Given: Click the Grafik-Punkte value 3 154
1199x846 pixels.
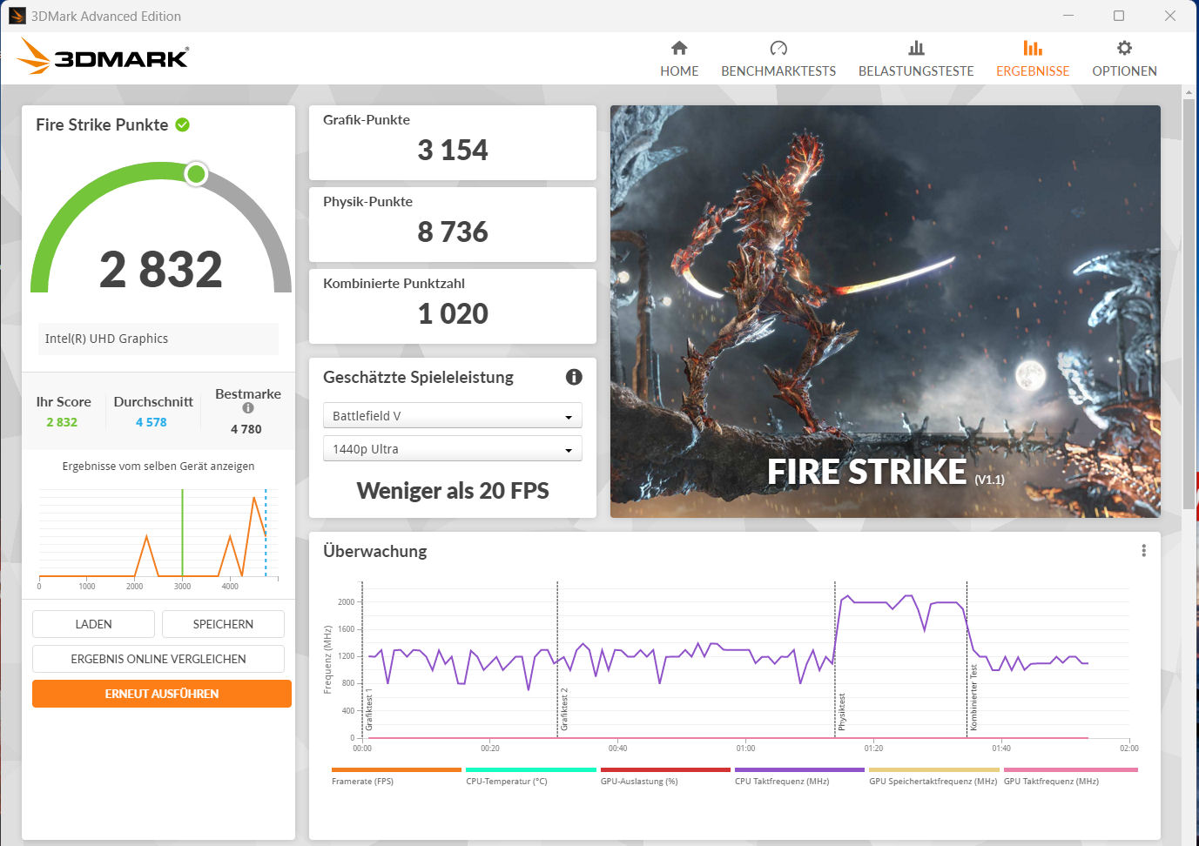Looking at the screenshot, I should coord(453,151).
